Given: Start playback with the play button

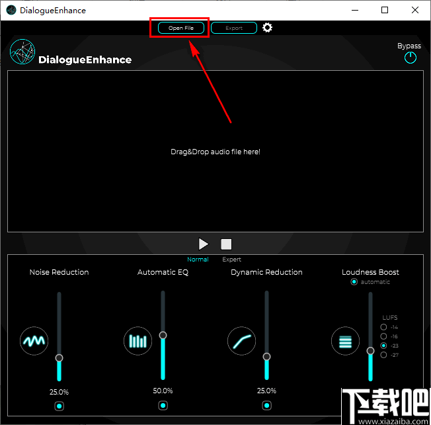Looking at the screenshot, I should (204, 244).
